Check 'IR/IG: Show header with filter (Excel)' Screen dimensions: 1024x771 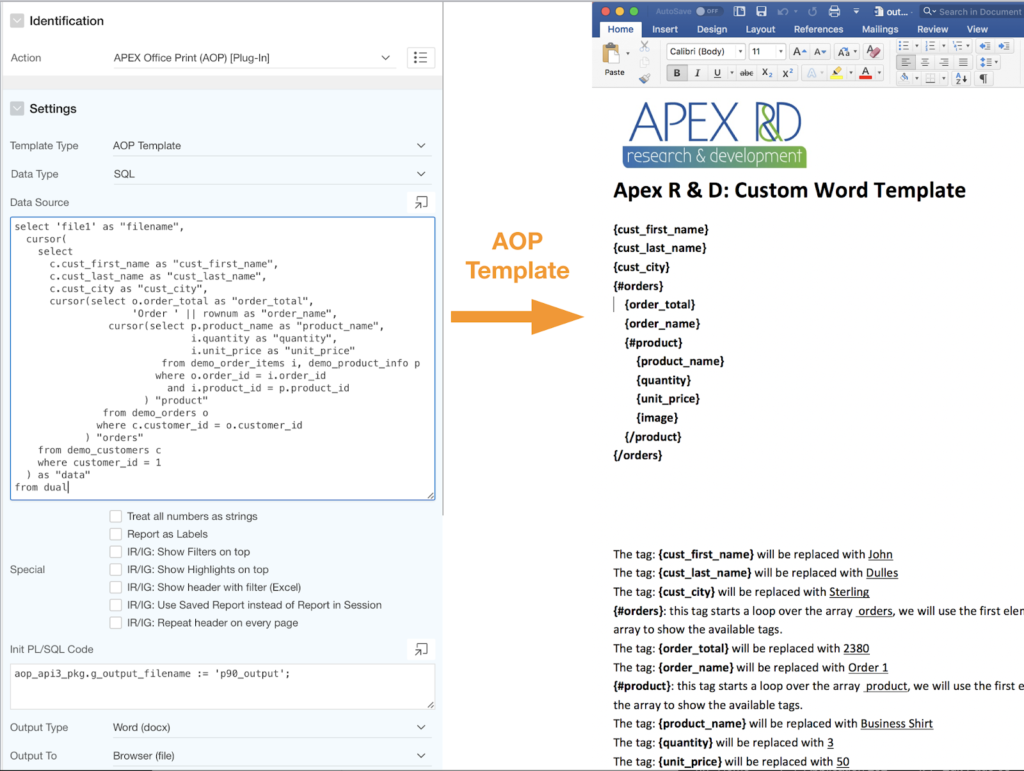point(116,587)
